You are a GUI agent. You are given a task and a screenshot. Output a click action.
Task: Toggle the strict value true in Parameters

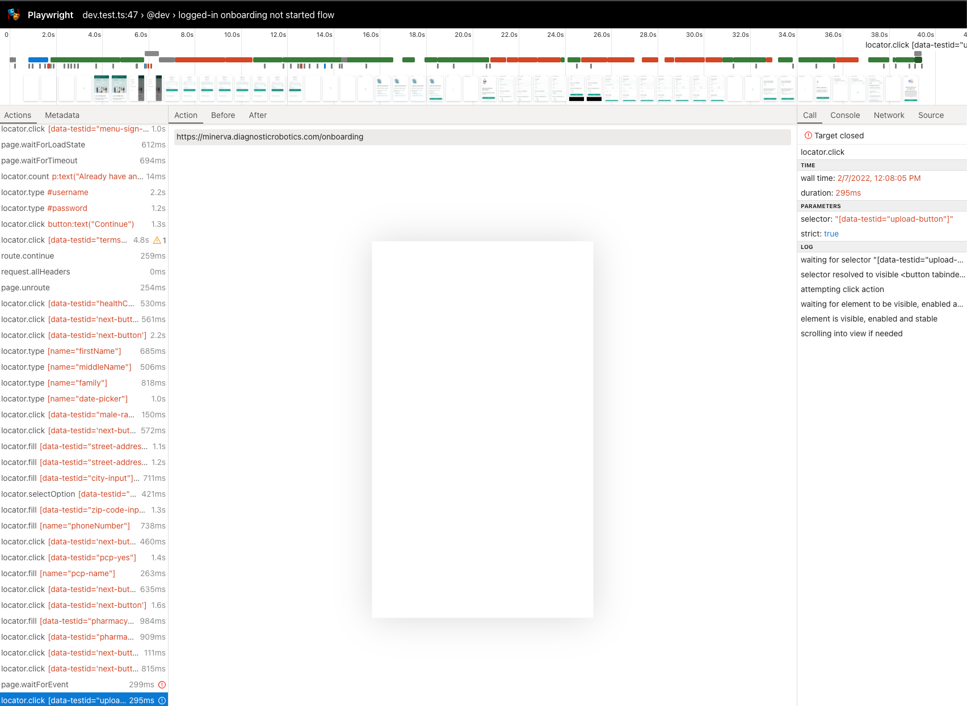pyautogui.click(x=831, y=234)
